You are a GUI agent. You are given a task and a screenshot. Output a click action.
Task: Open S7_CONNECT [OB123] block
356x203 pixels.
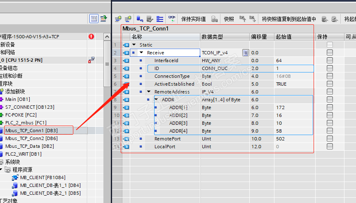(x=30, y=107)
